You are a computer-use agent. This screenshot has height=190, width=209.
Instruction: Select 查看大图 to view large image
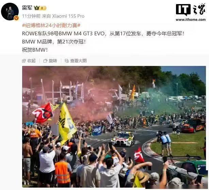[x=78, y=61]
